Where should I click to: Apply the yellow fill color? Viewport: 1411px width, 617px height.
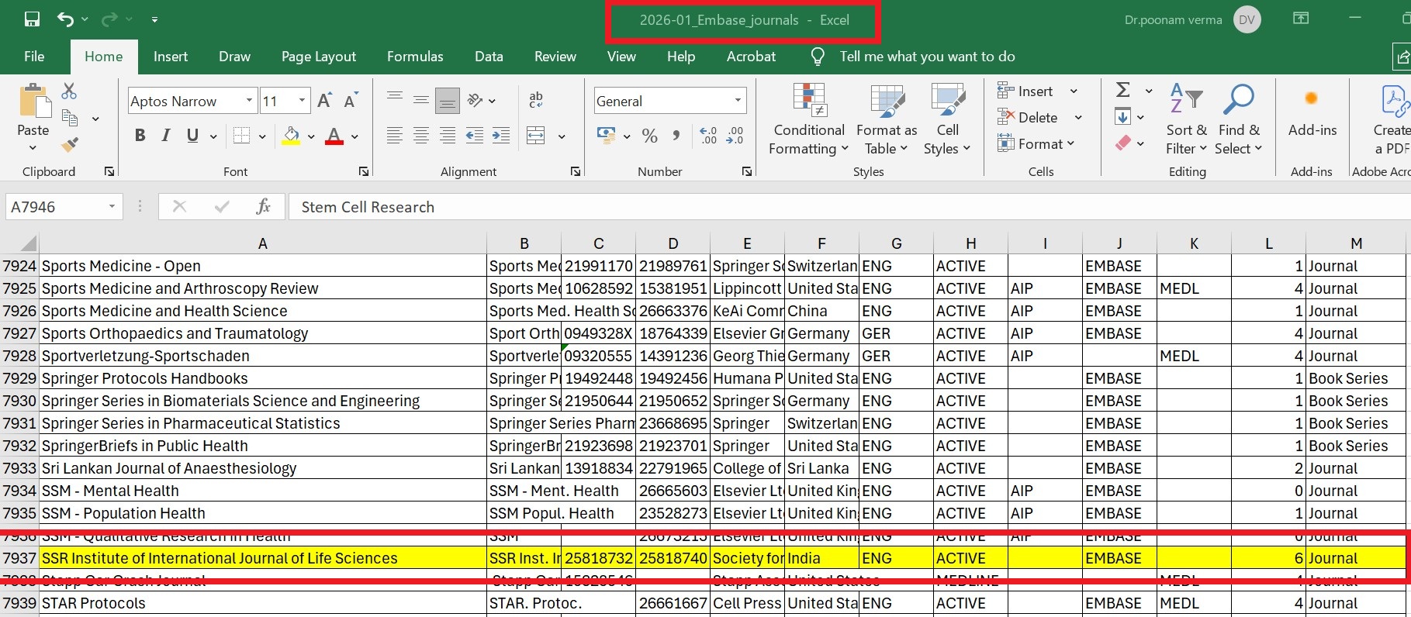tap(292, 136)
